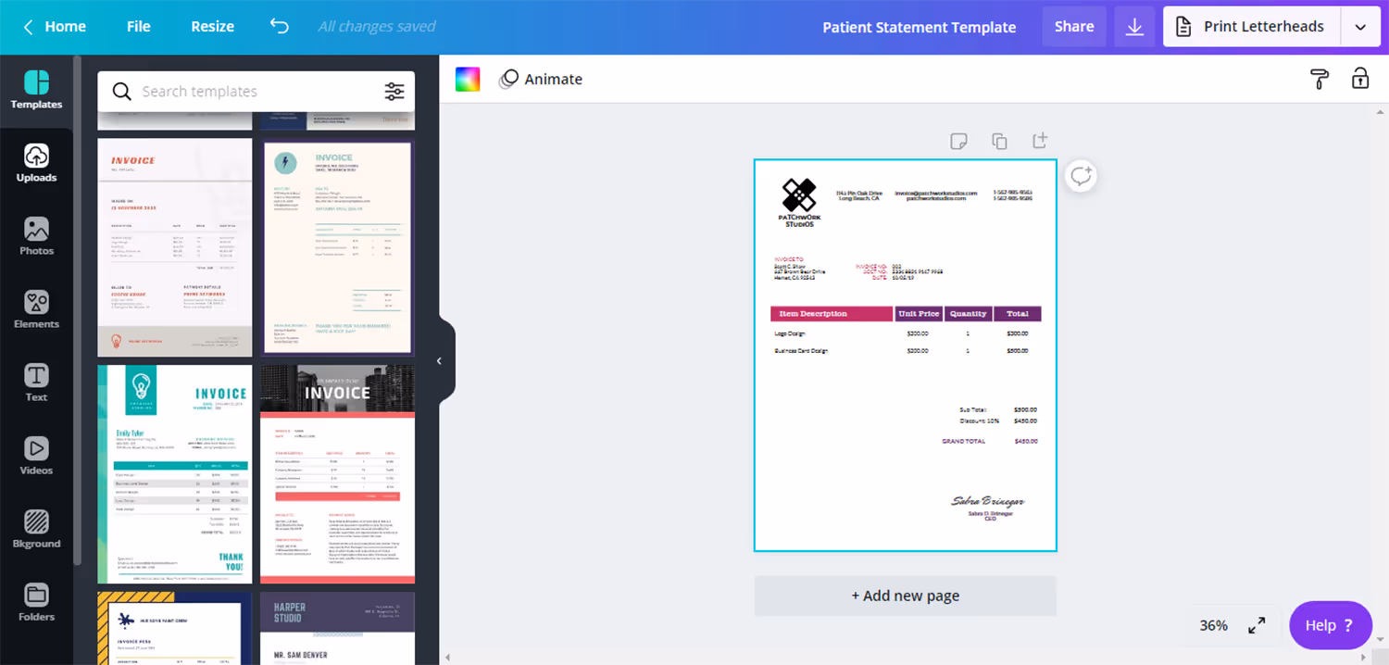Screen dimensions: 1389x665
Task: Open the Uploads panel
Action: [x=36, y=164]
